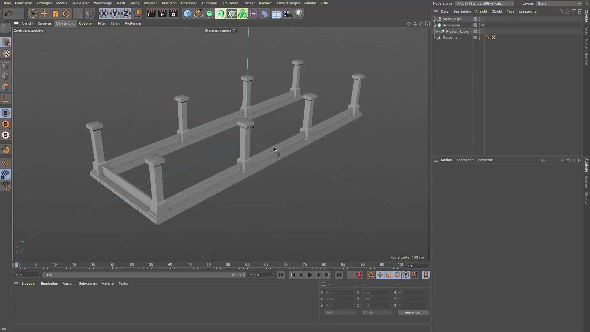
Task: Open the subdivision surface generators icon
Action: pos(210,14)
